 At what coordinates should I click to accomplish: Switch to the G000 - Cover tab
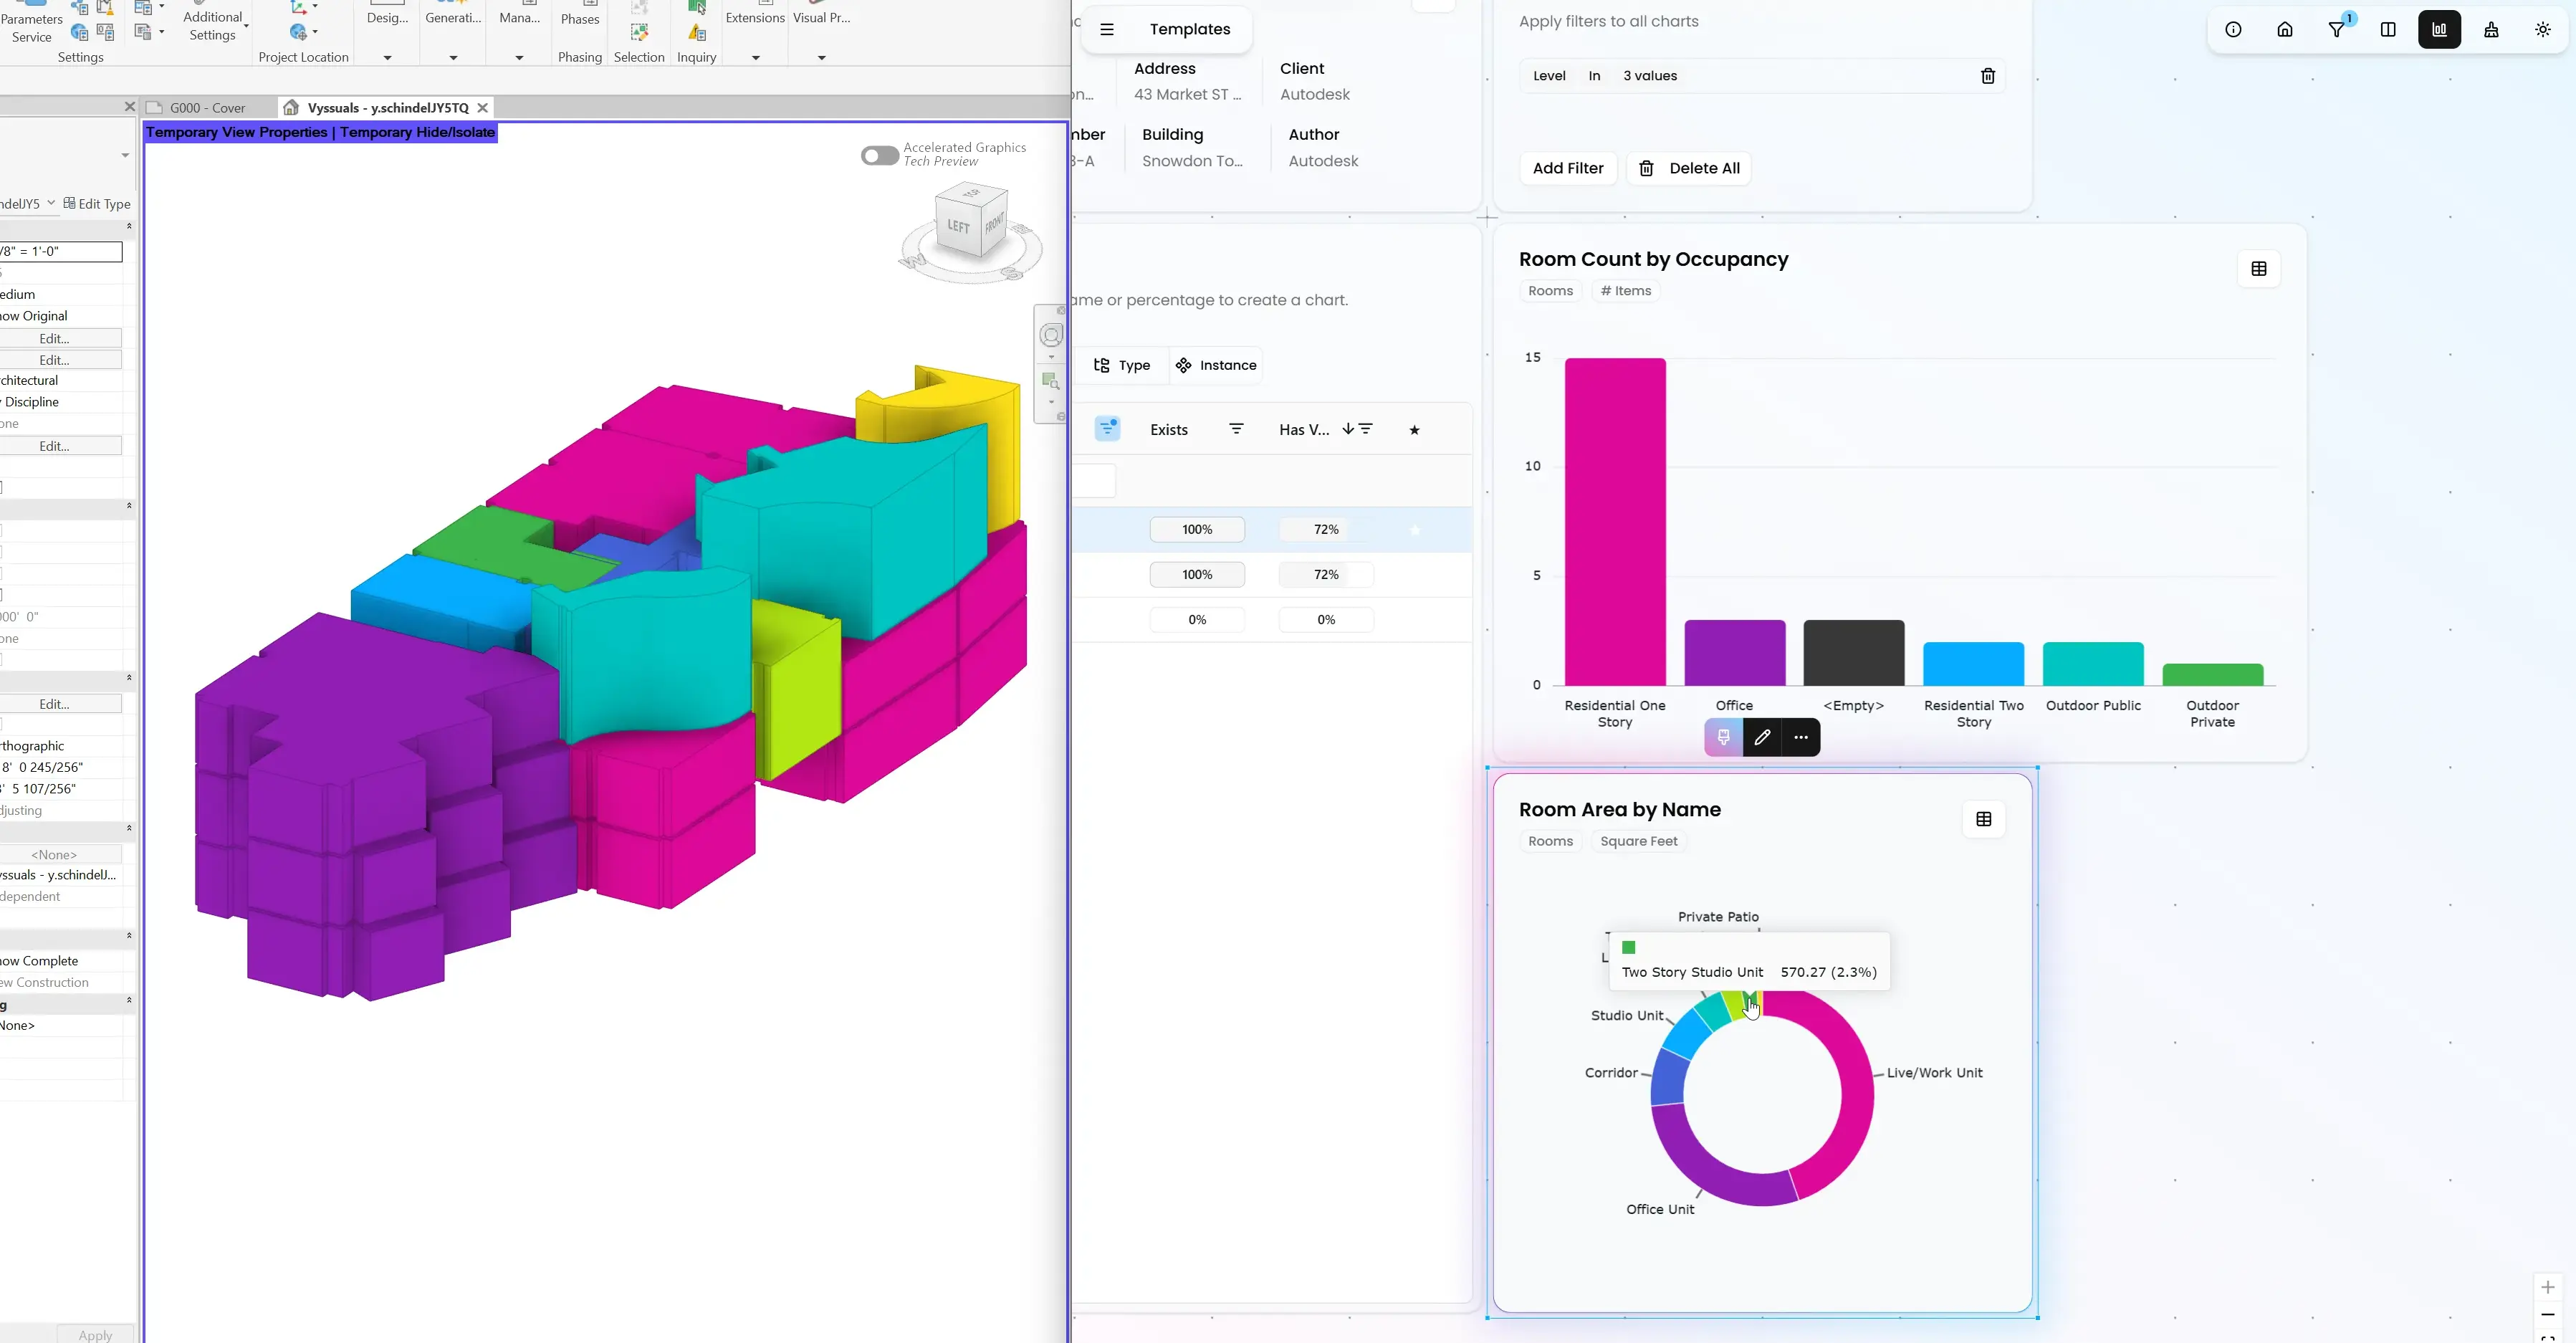[x=207, y=107]
